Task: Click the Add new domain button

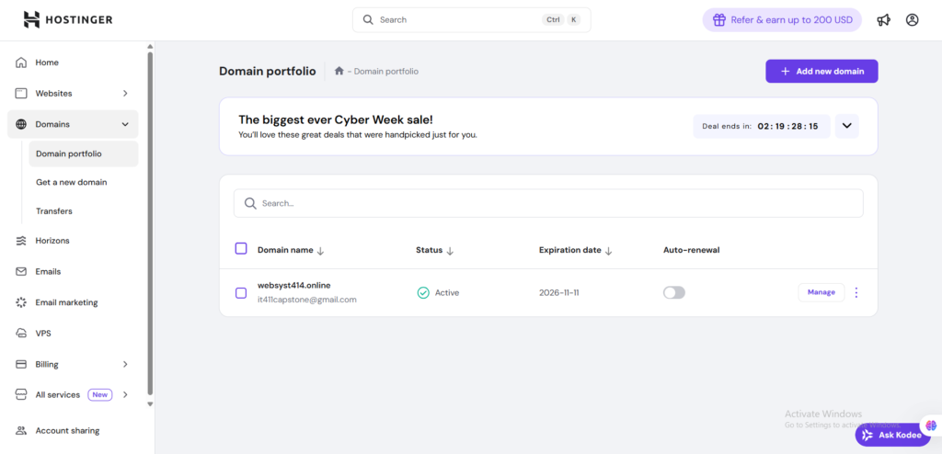Action: [821, 71]
